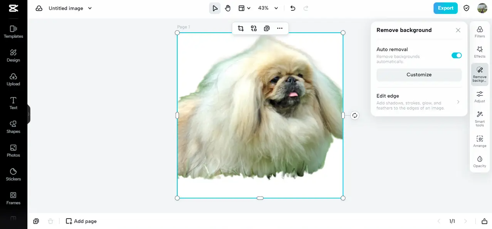Open the Templates sidebar panel
The width and height of the screenshot is (492, 229).
(13, 32)
